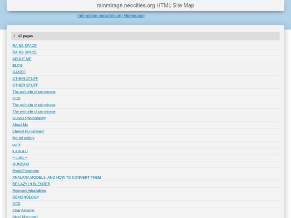This screenshot has height=218, width=291.
Task: Open the Char Aznable link
Action: pyautogui.click(x=23, y=210)
